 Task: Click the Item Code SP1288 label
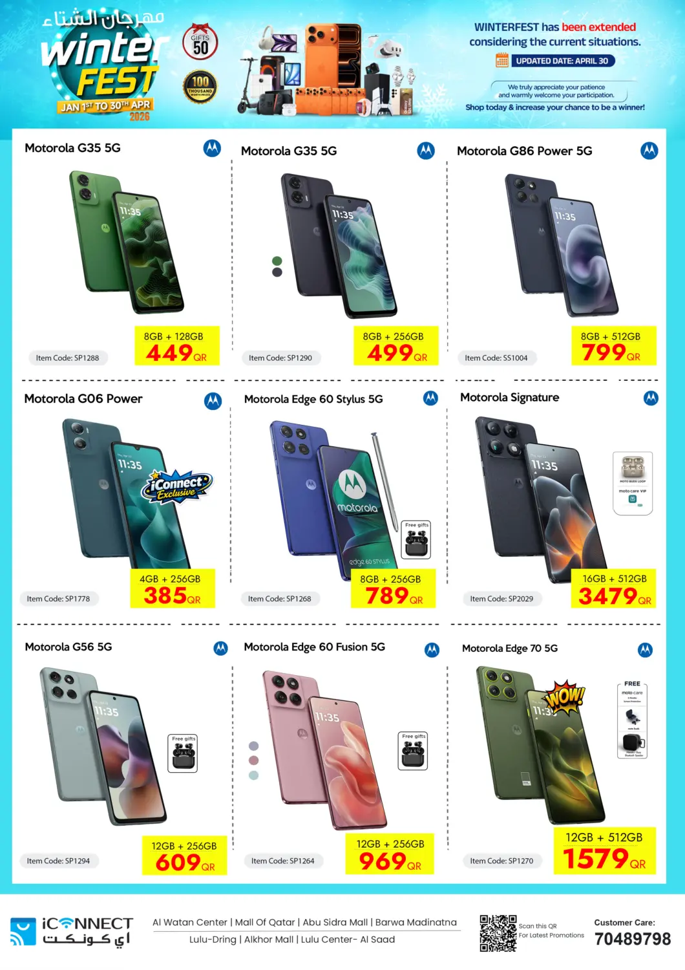[x=68, y=358]
